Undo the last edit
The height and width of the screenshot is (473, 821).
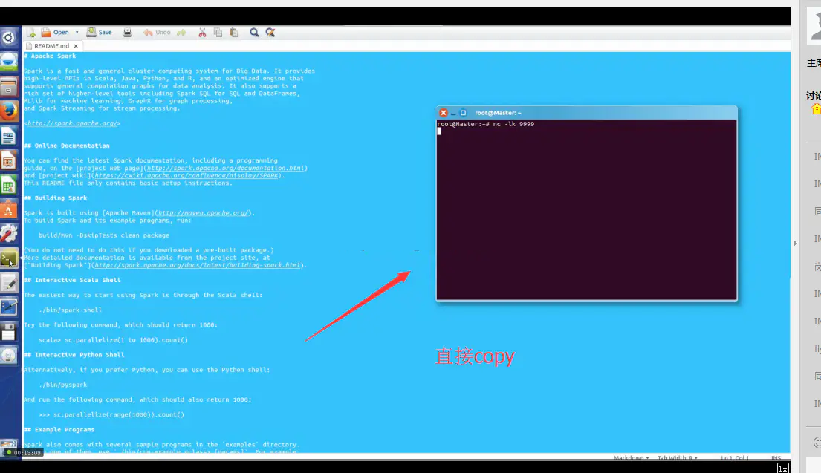click(157, 33)
